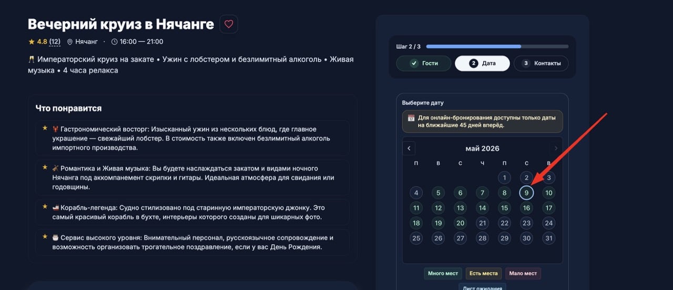Click the clock icon beside 16:00 — 21:00
The image size is (673, 290).
pos(114,42)
